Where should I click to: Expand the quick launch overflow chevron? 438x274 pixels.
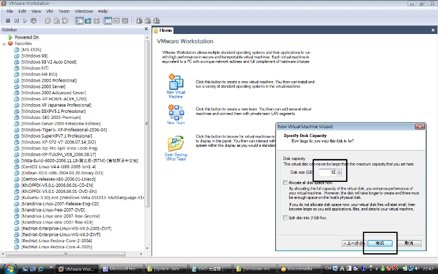point(51,267)
